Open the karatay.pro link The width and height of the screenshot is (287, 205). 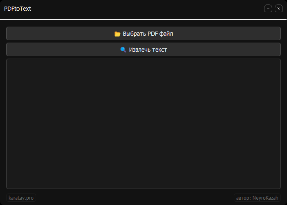(x=21, y=198)
